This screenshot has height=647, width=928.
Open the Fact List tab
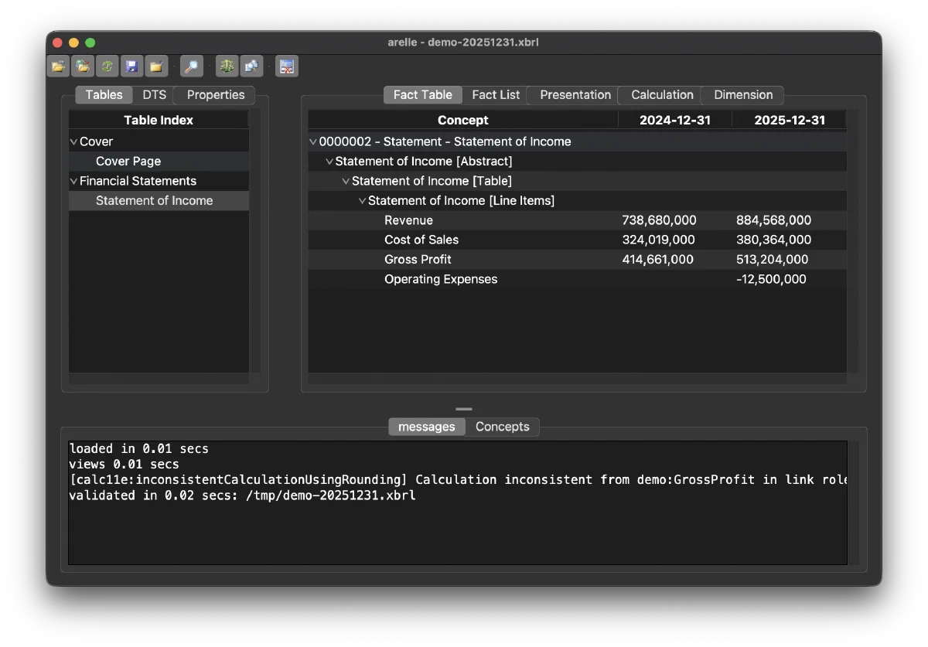(496, 95)
